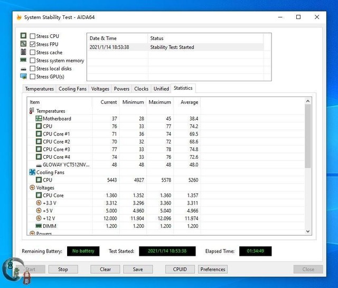Click the Average column header
Viewport: 338px width, 288px height.
click(x=187, y=102)
